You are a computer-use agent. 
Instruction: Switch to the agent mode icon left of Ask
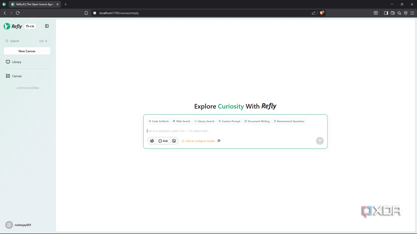pos(152,141)
